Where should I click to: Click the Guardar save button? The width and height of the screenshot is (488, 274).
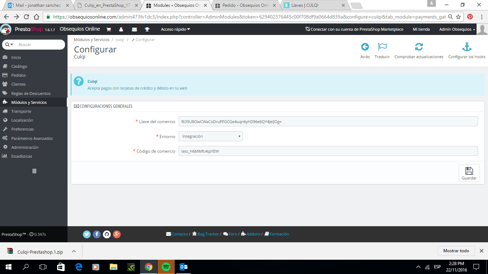469,173
